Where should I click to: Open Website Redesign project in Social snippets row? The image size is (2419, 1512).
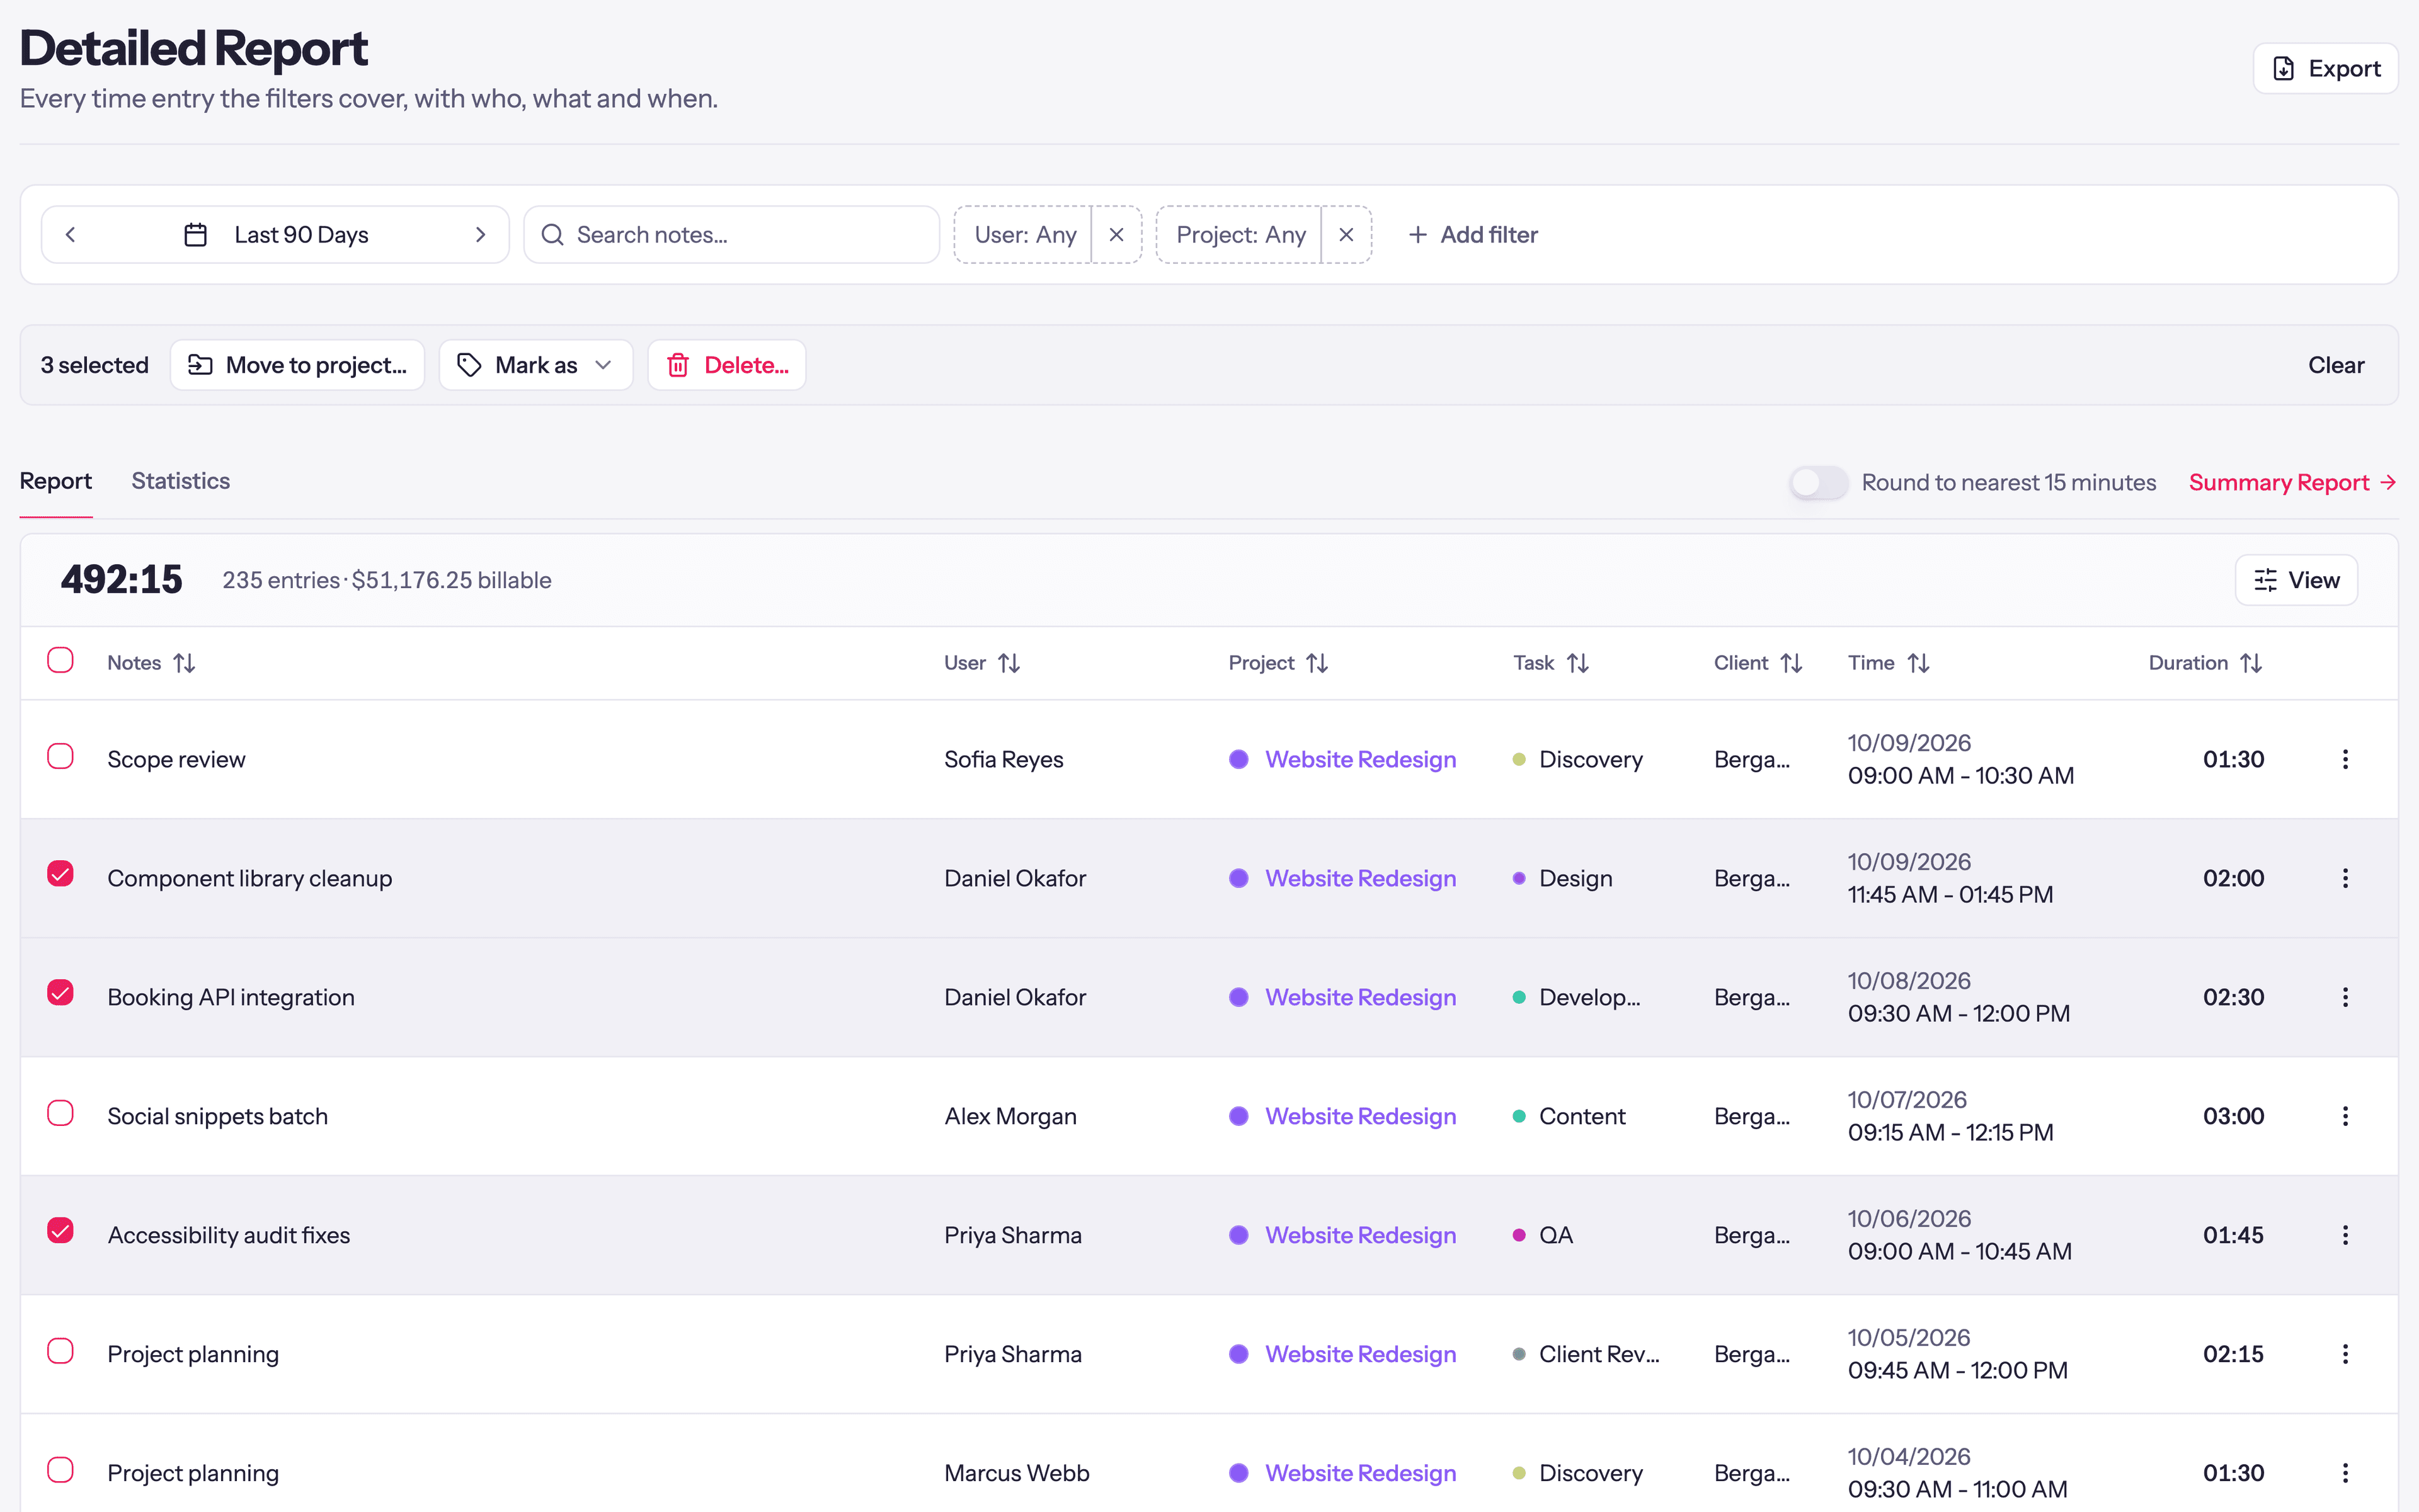1359,1116
